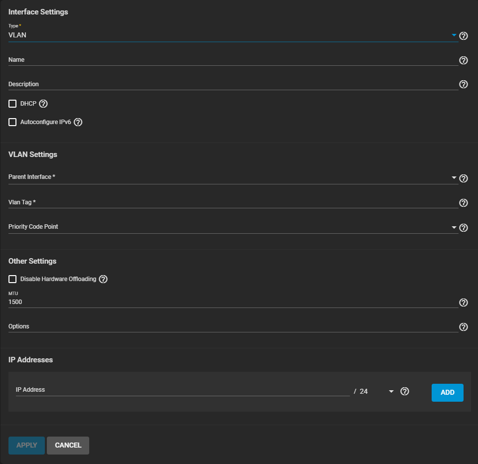Open help for Parent Interface
Screen dimensions: 478x464
463,178
